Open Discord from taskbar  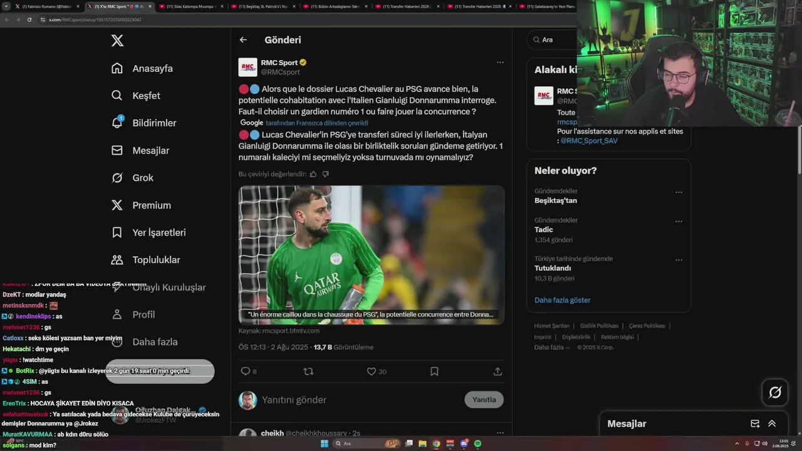click(x=464, y=443)
